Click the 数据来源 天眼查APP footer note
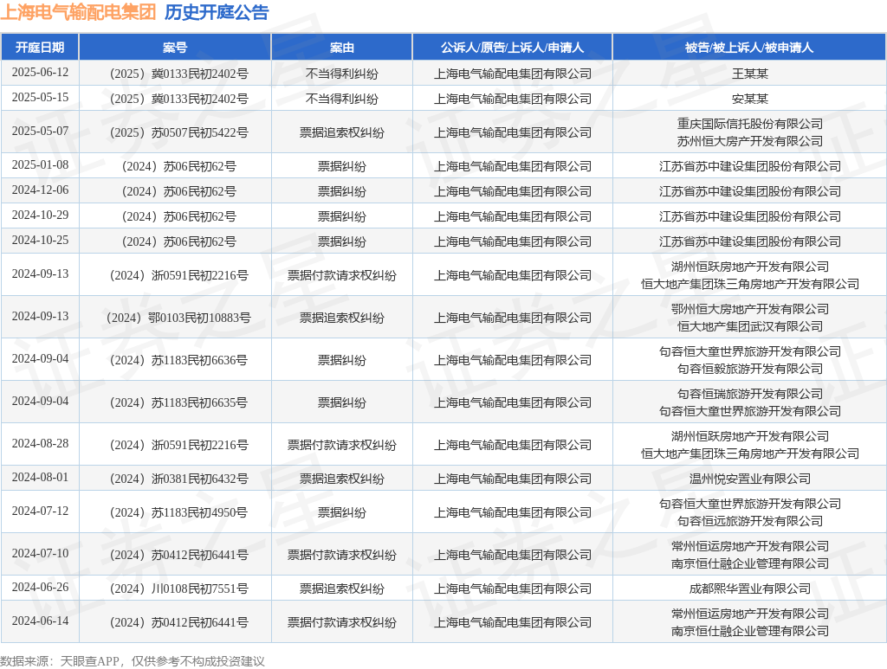The height and width of the screenshot is (669, 887). pyautogui.click(x=133, y=661)
